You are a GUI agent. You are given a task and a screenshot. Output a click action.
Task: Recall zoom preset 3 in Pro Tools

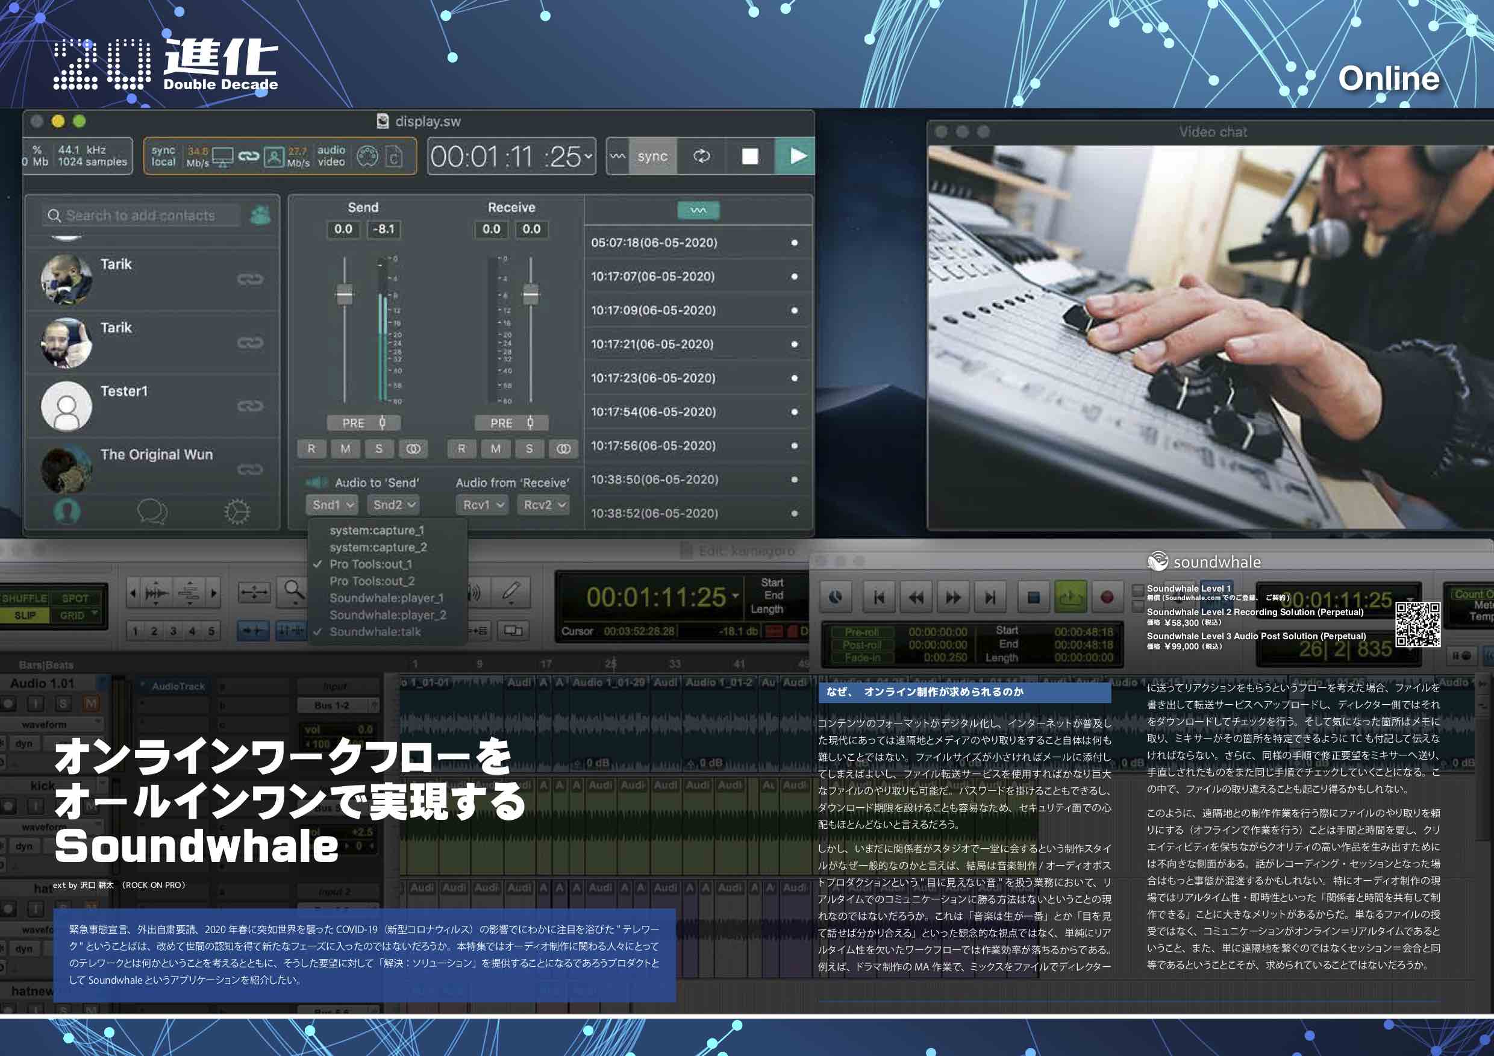coord(173,631)
